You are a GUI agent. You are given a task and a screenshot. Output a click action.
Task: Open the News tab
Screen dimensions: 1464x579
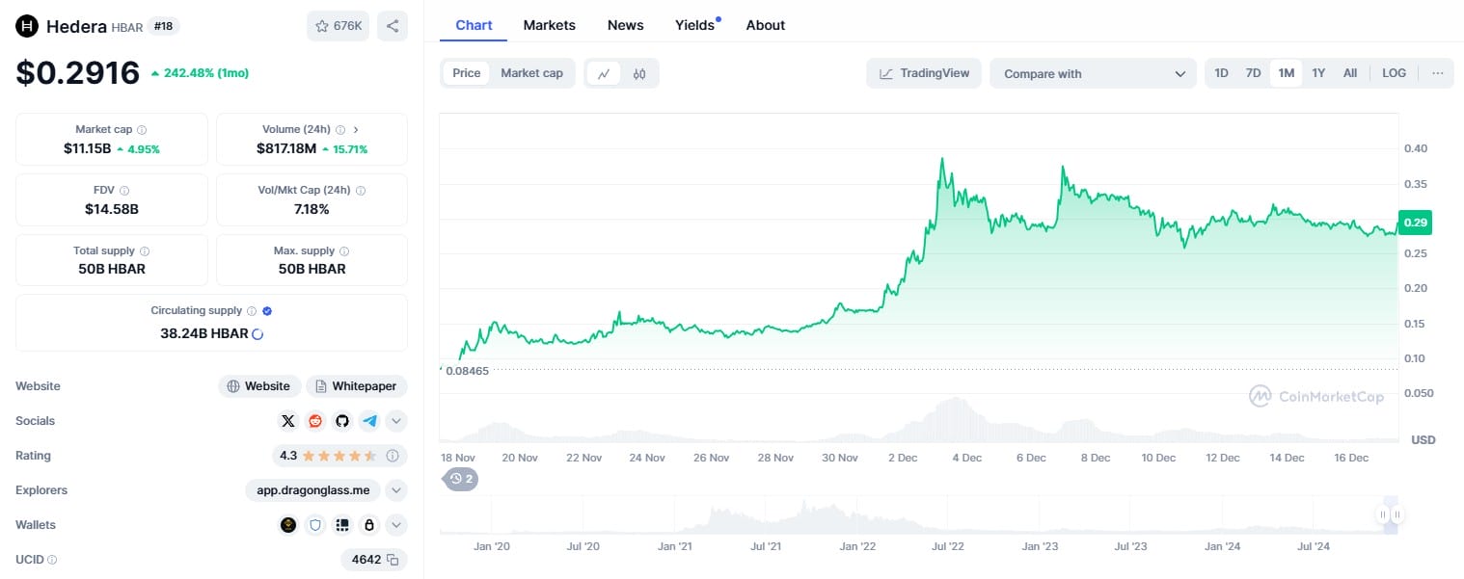pyautogui.click(x=626, y=25)
